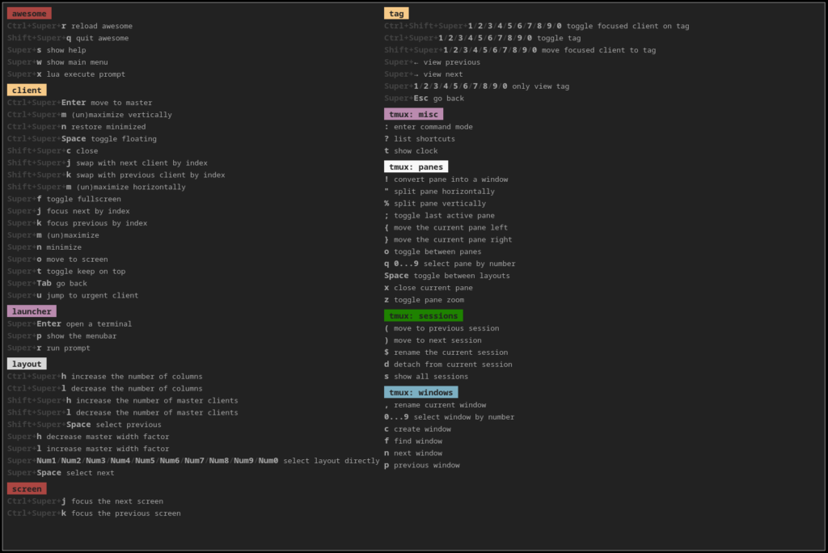Click the green 'tmux: sessions' header

coord(423,315)
